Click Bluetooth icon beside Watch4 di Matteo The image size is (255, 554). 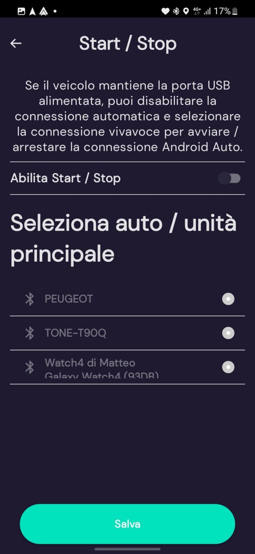30,367
